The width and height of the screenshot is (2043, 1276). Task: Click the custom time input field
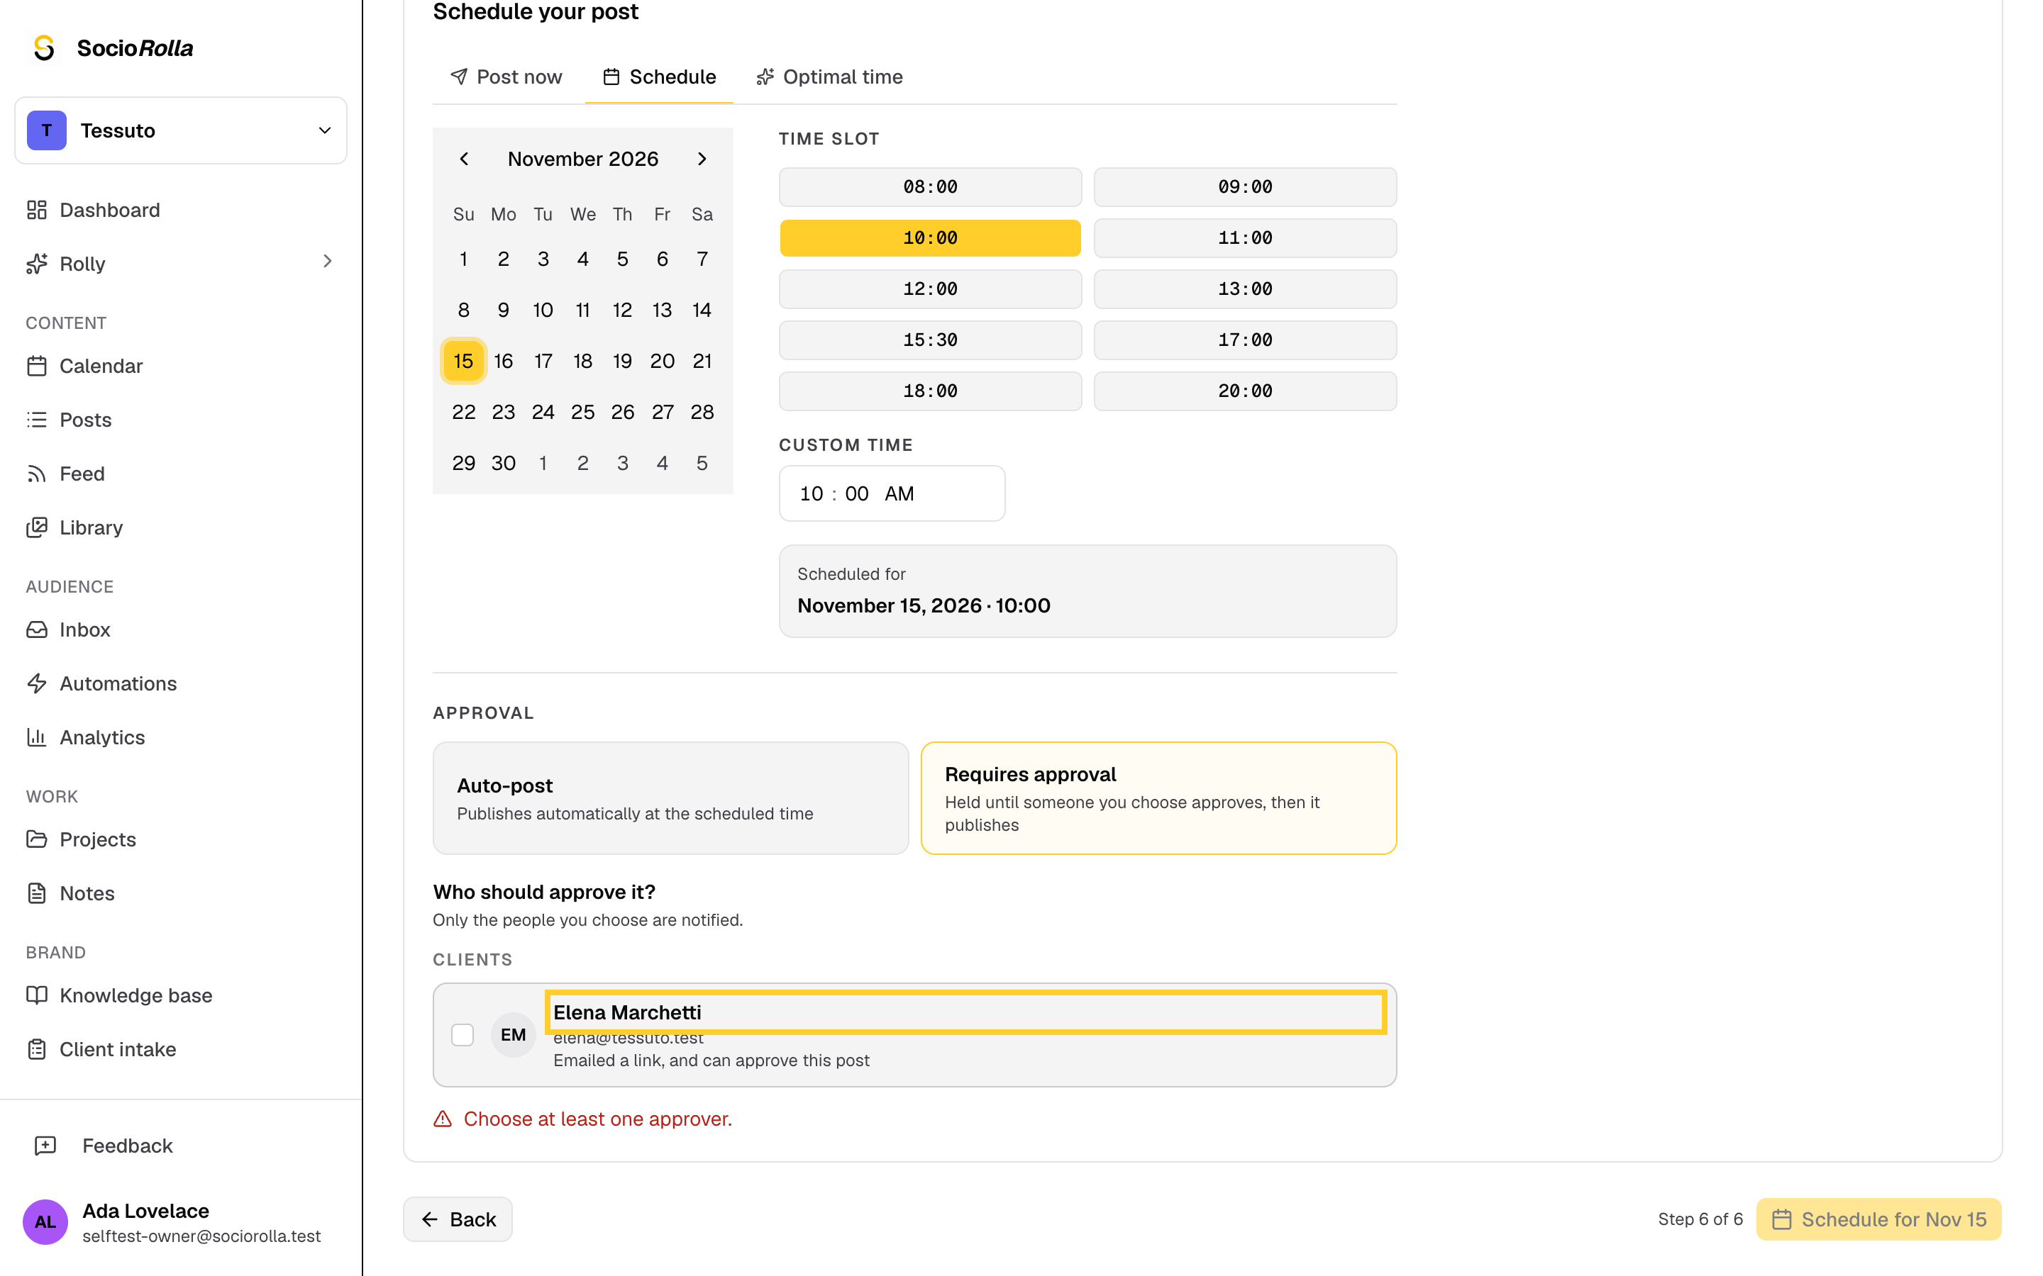pos(892,493)
